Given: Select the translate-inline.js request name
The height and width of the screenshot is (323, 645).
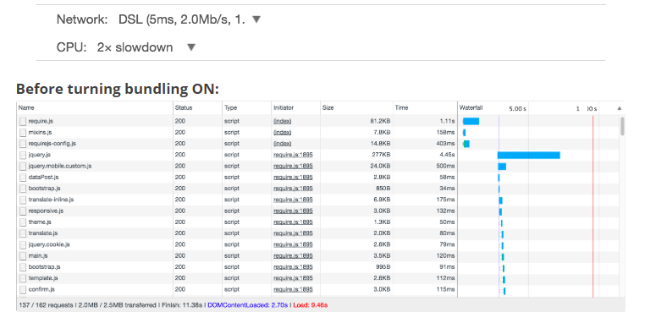Looking at the screenshot, I should tap(51, 200).
